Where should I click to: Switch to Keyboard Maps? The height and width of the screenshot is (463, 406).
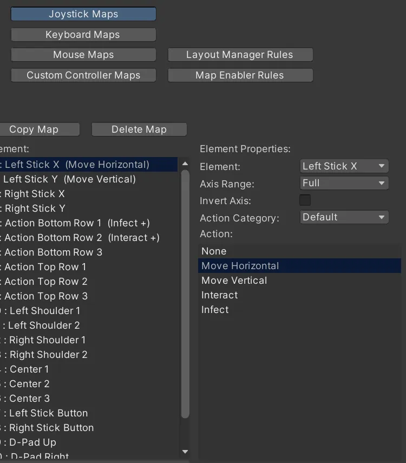click(83, 35)
